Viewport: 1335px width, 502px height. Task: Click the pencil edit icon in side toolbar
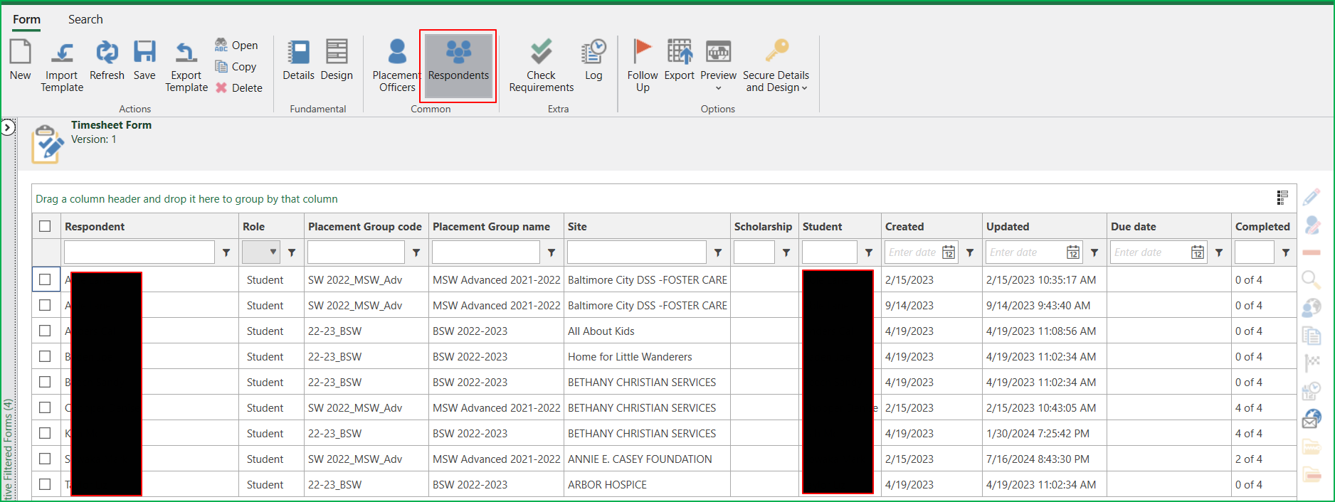point(1312,197)
